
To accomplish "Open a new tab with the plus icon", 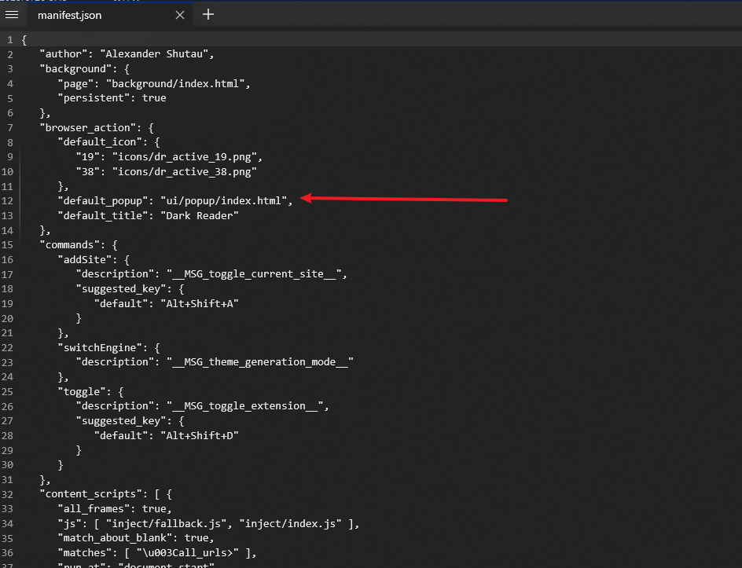I will click(x=208, y=14).
